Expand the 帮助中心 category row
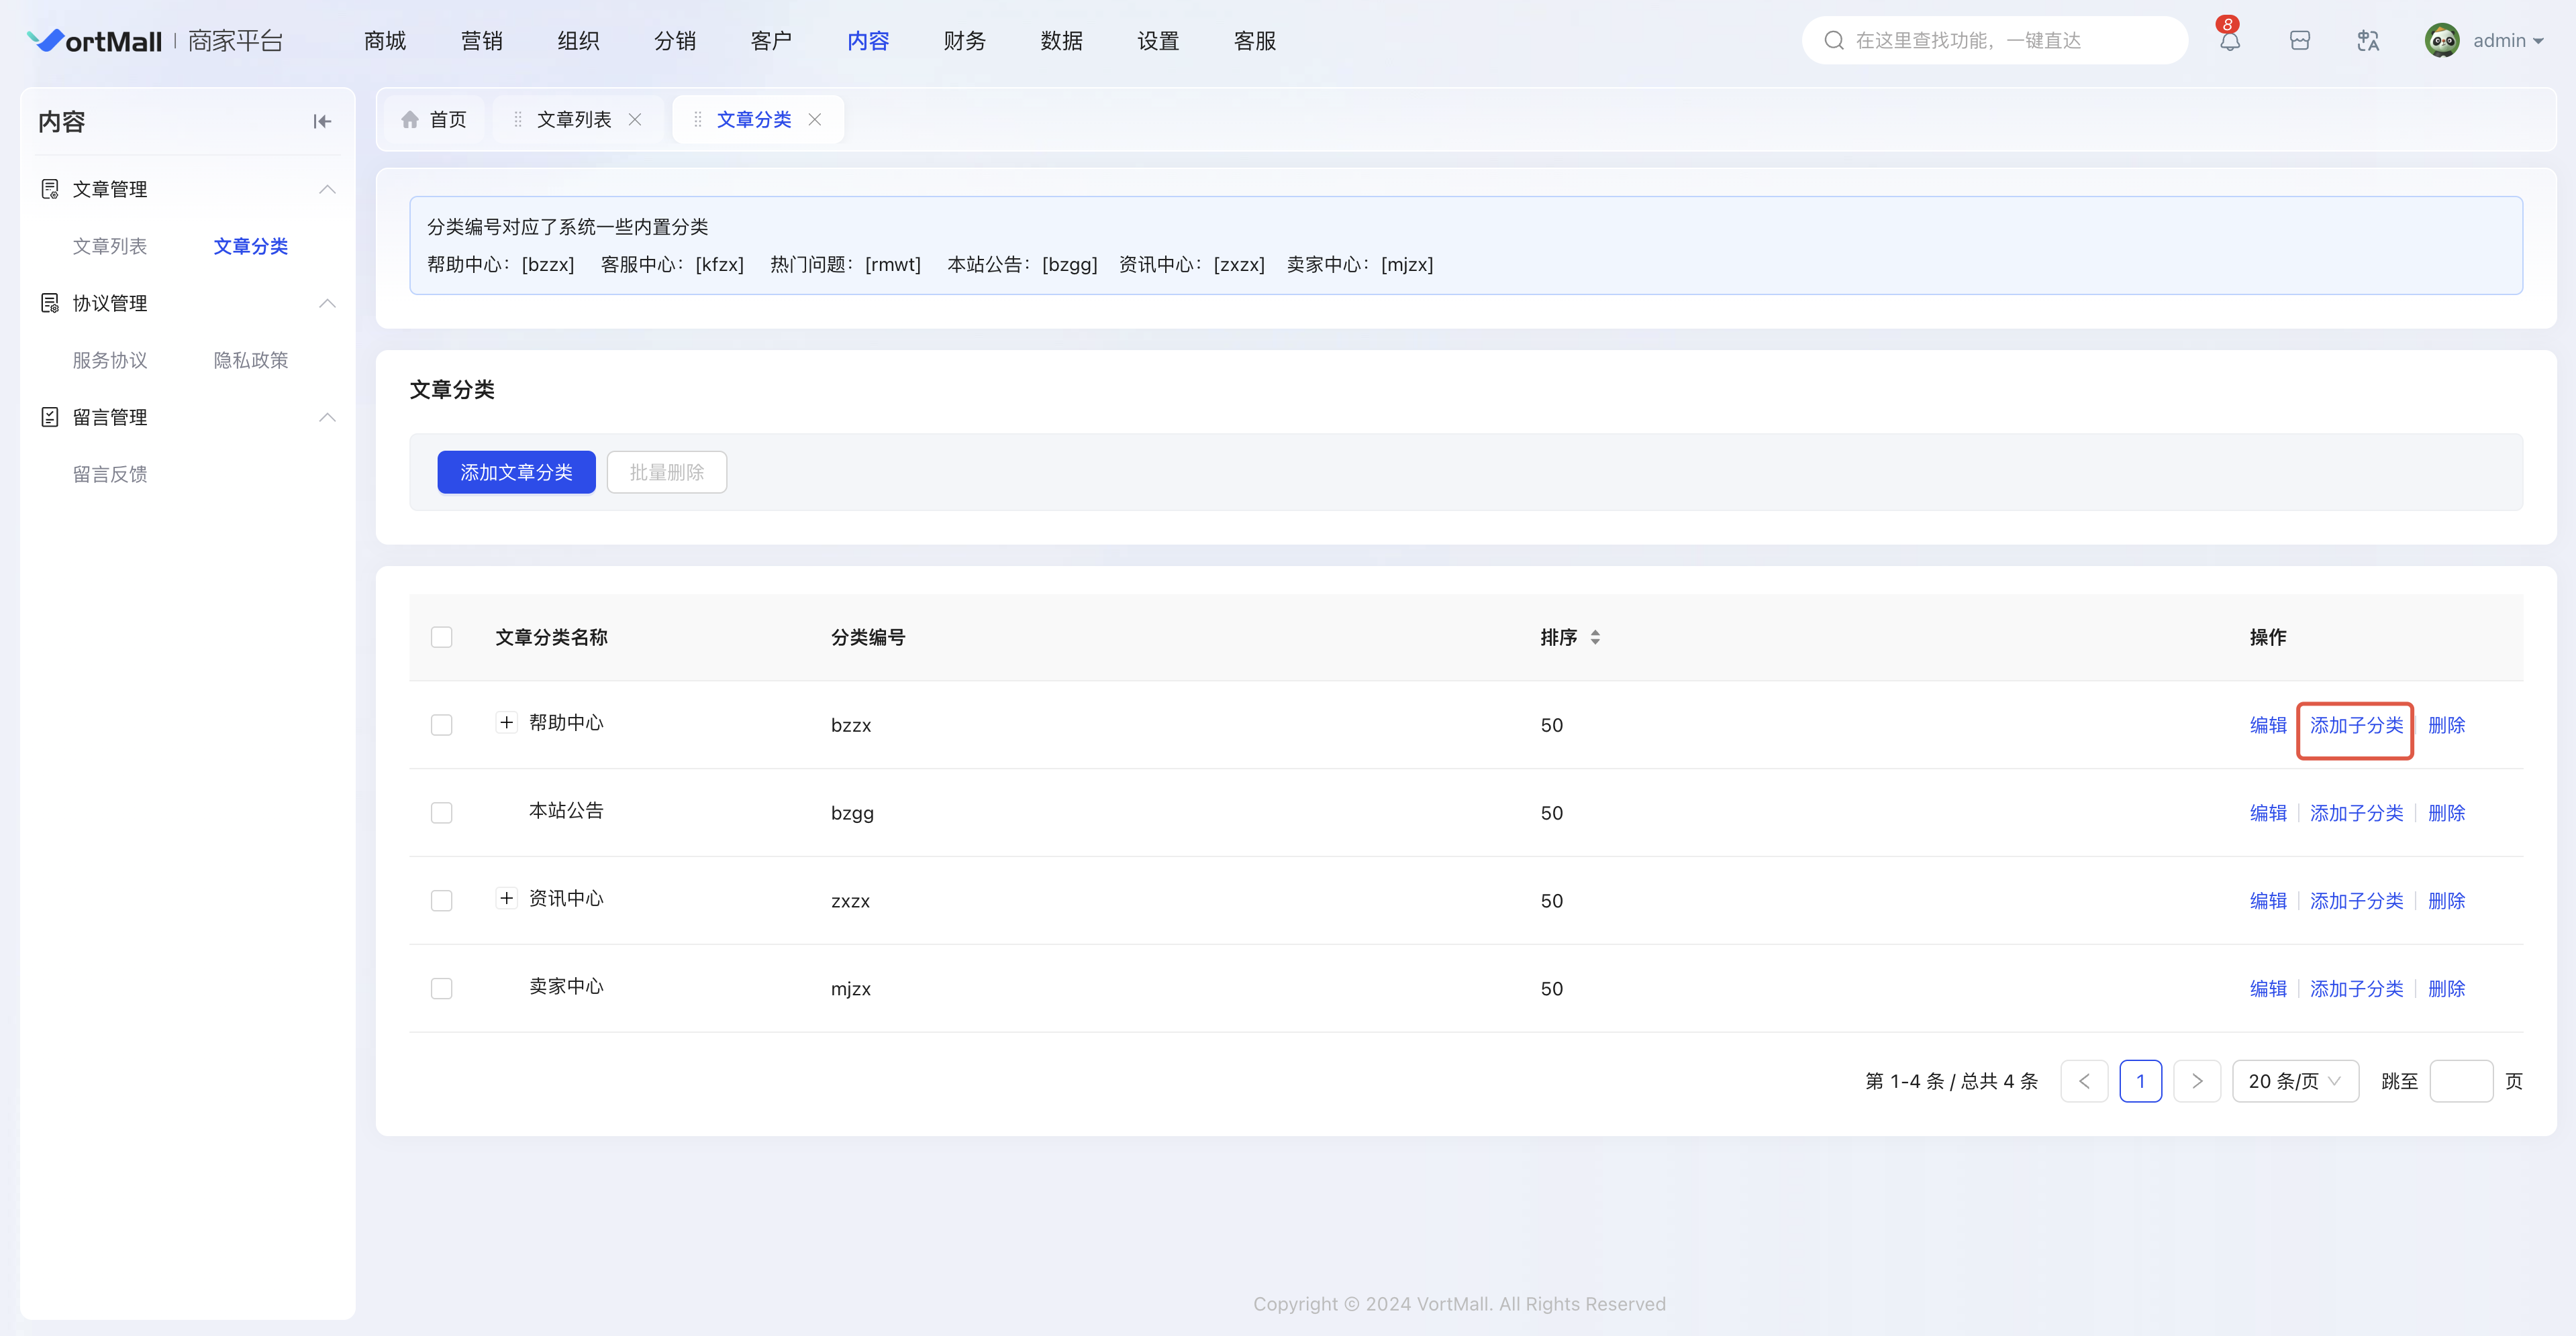 [x=507, y=722]
